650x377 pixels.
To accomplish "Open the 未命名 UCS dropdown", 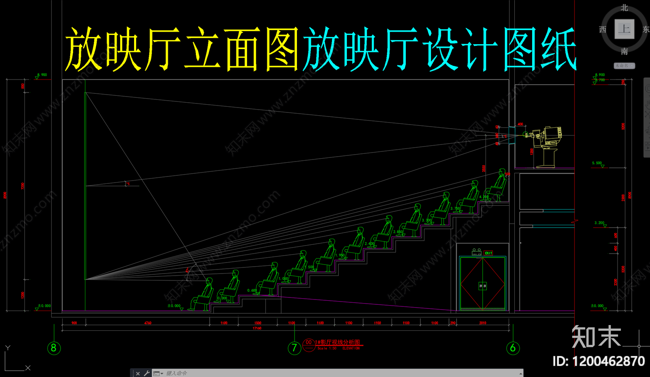I will pyautogui.click(x=624, y=65).
